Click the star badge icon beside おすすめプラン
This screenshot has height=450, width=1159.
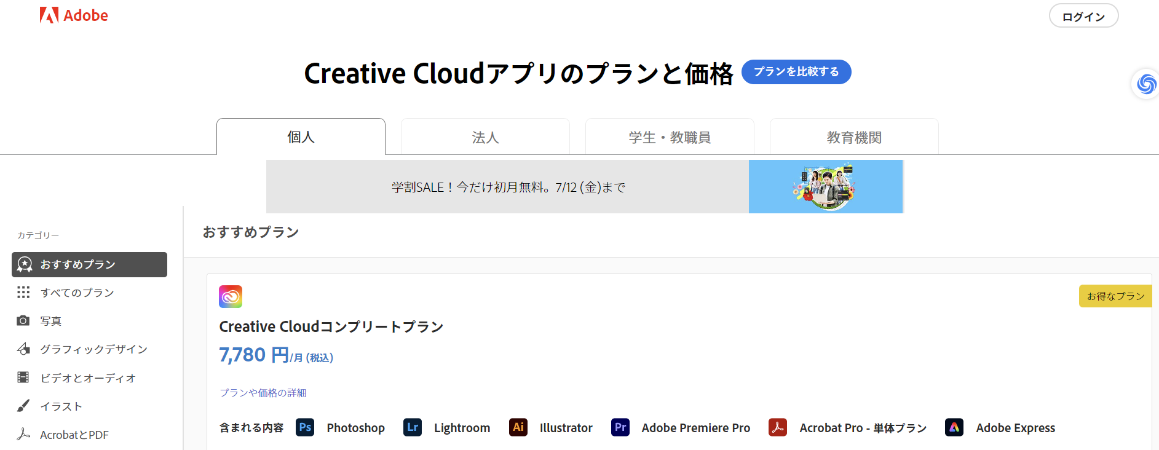[x=25, y=264]
